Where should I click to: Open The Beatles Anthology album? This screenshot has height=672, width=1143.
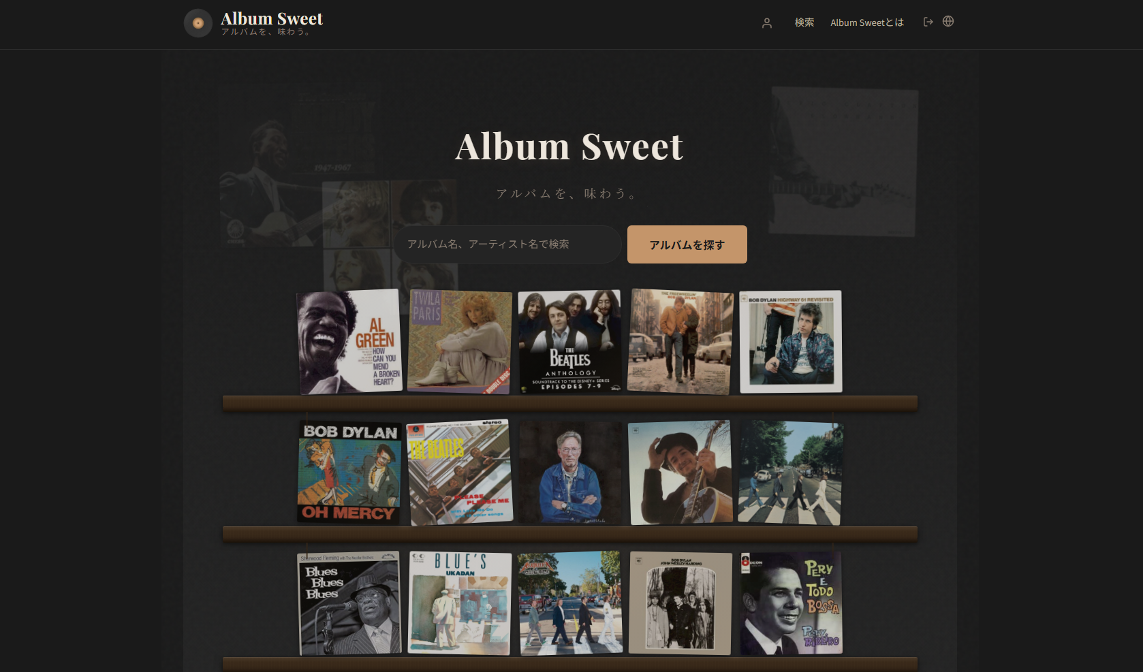(x=569, y=342)
